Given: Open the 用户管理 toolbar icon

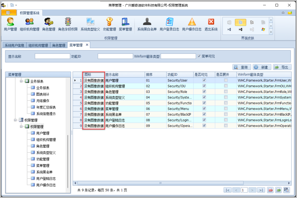Looking at the screenshot, I should tap(10, 24).
